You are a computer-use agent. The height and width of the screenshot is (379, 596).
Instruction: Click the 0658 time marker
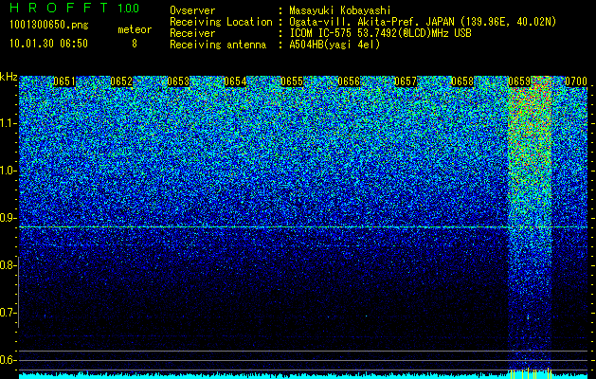click(x=462, y=81)
